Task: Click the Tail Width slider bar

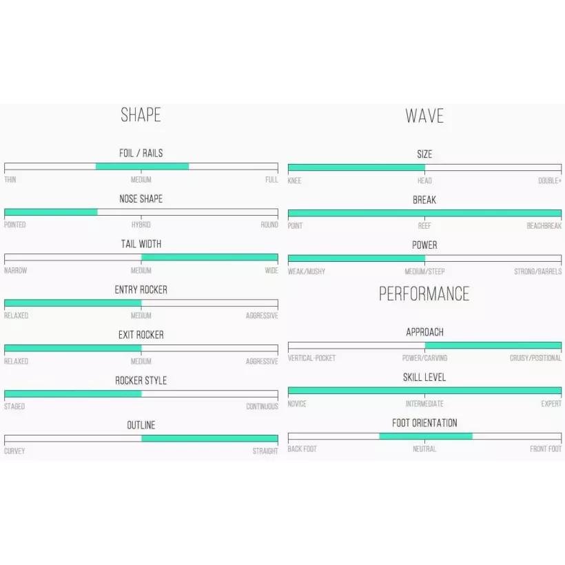Action: point(141,258)
